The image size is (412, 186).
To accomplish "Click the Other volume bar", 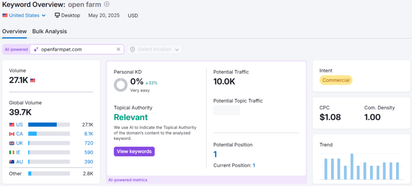I will [x=49, y=174].
